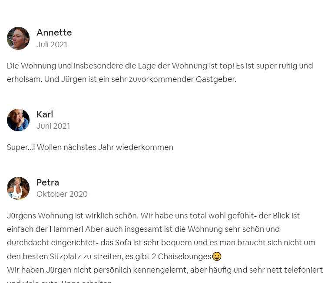The image size is (331, 283).
Task: Click the word "Gastgeber" in Annette's review
Action: 215,79
